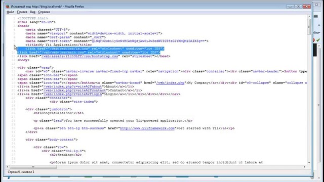Click the div class="wrap" line

(35, 67)
